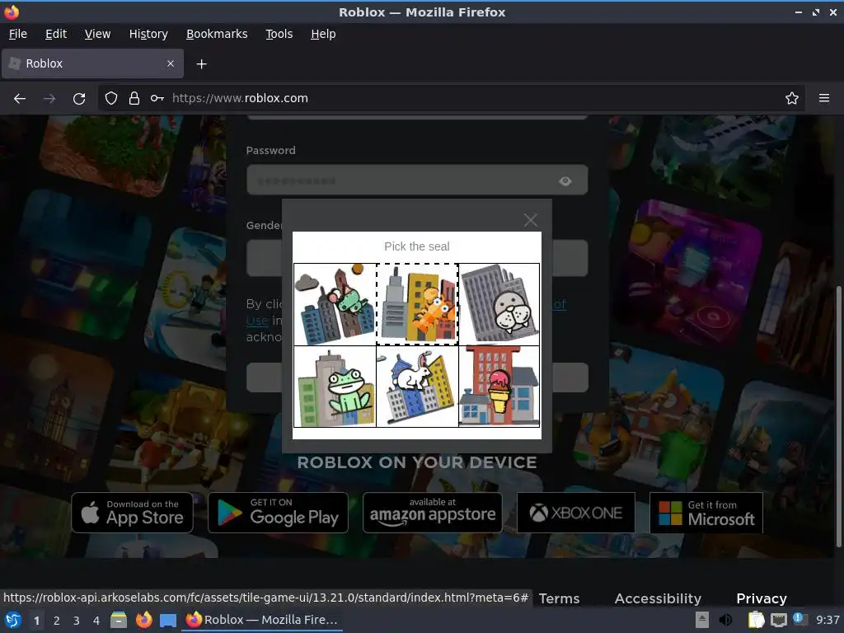Open the Edit menu

56,34
